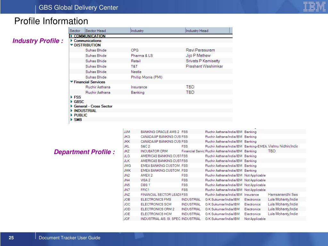Viewport: 328px width, 246px height.
Task: Select the CPG industry cell
Action: (135, 50)
